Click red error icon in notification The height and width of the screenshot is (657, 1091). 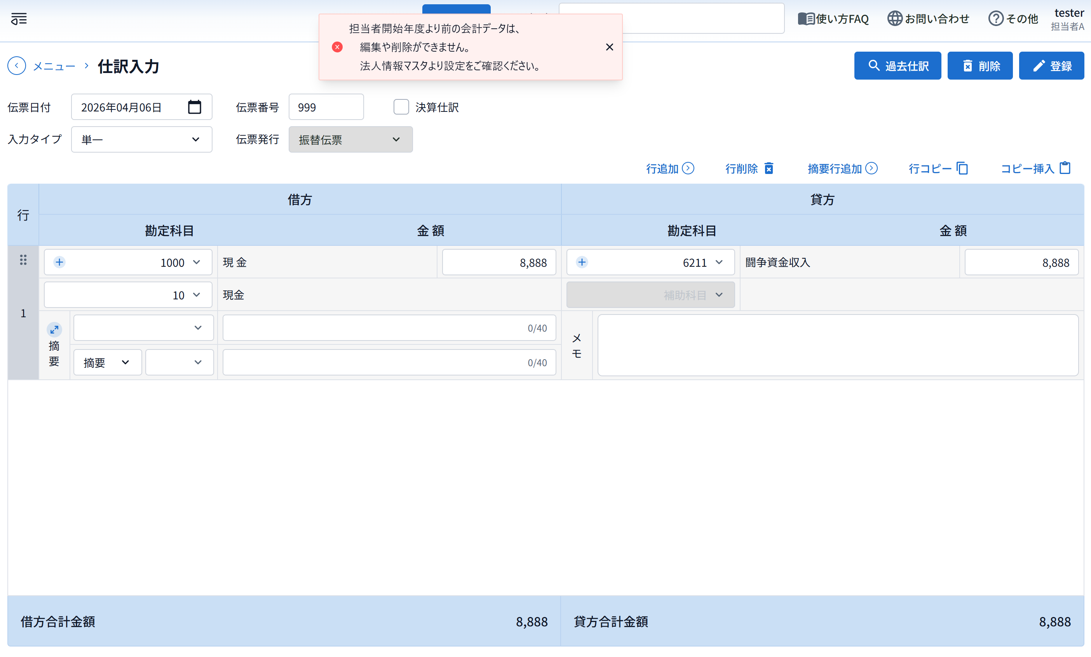(x=337, y=47)
